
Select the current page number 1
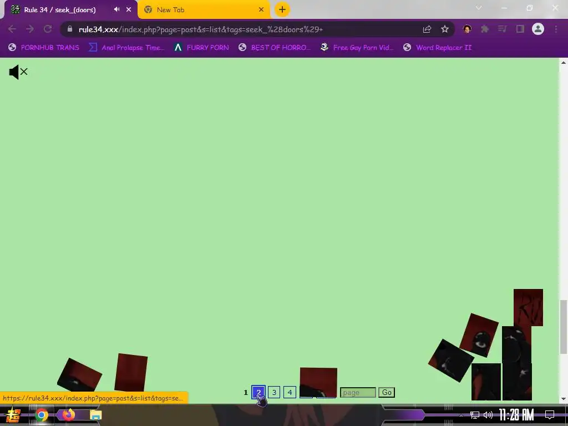point(246,392)
